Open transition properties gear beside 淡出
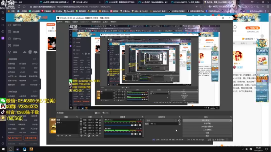 [x=179, y=121]
